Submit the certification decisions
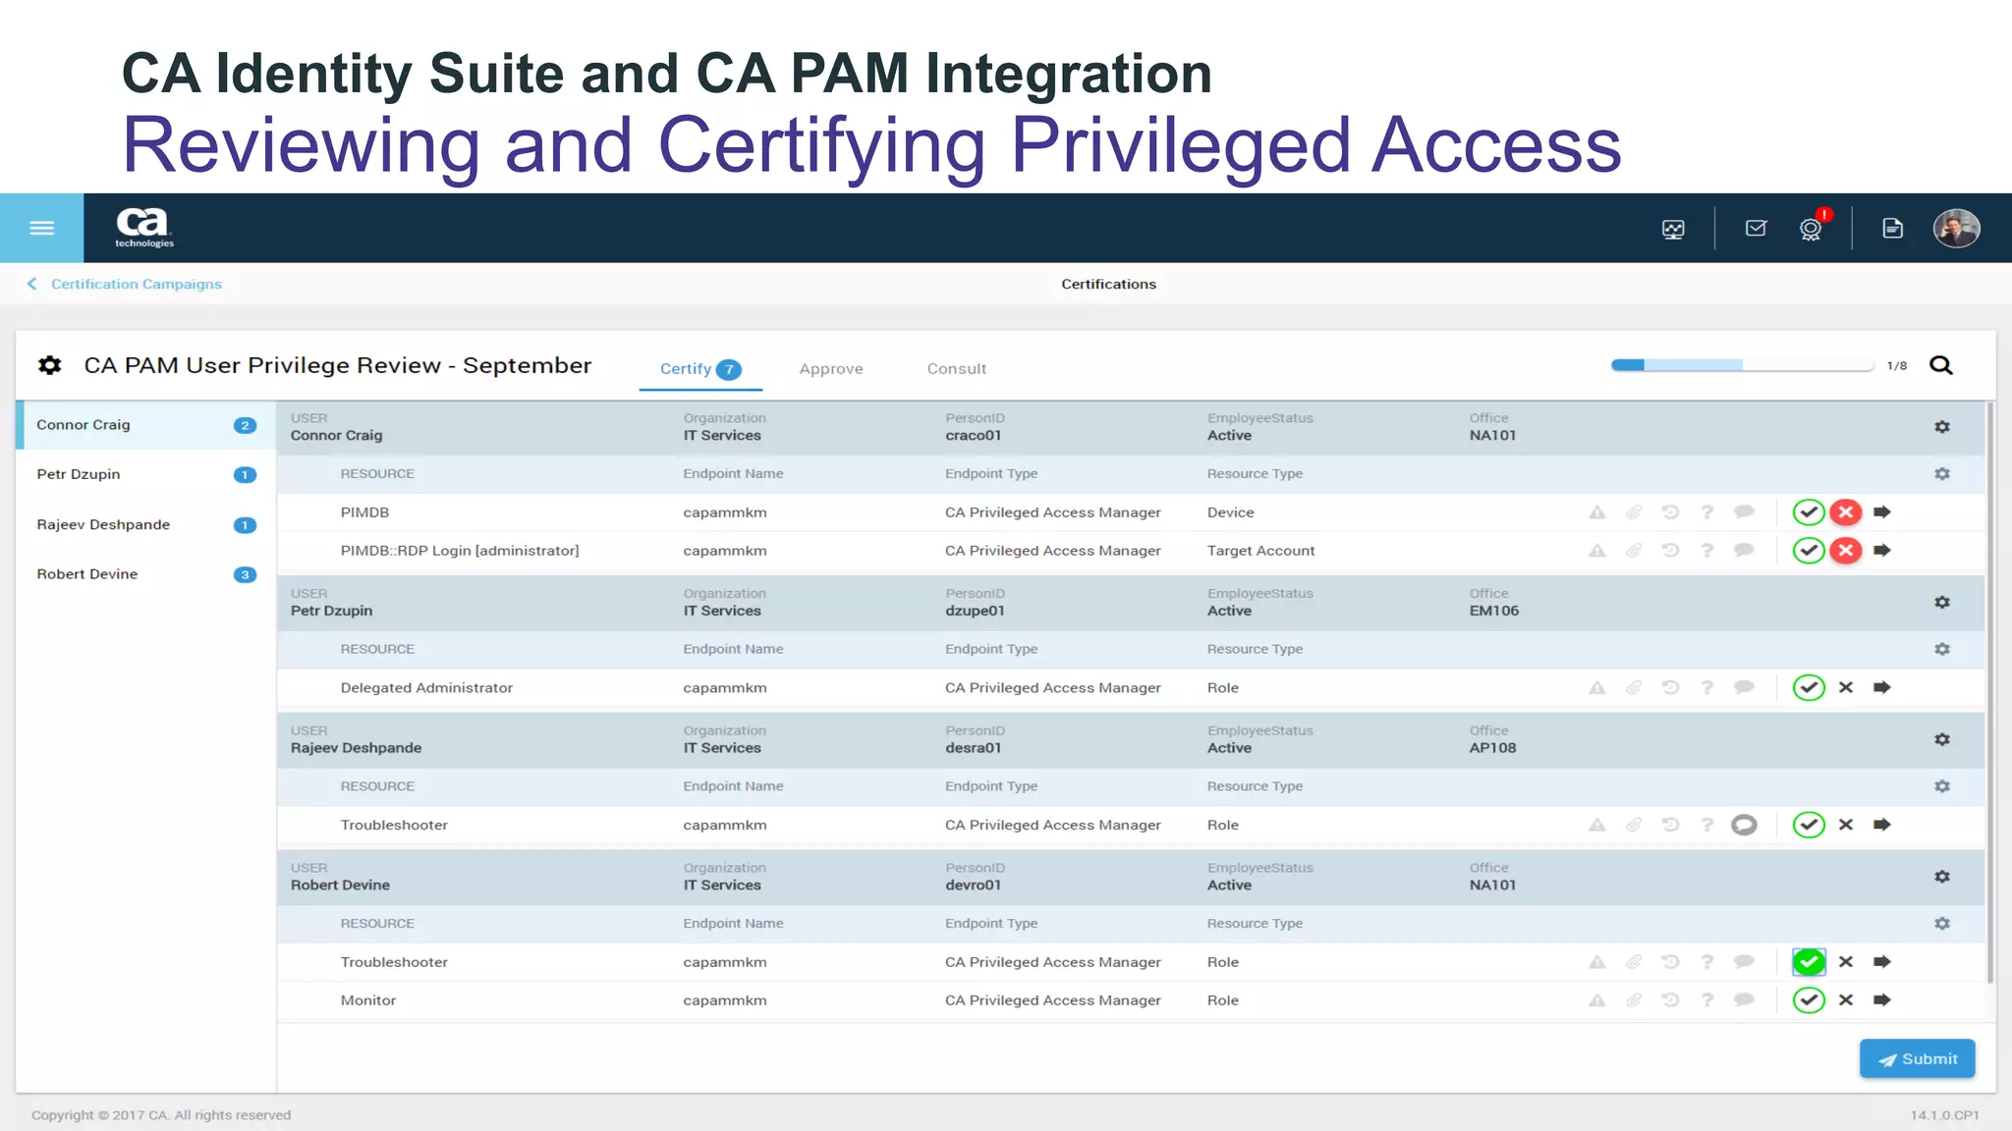Viewport: 2012px width, 1131px height. (1917, 1059)
